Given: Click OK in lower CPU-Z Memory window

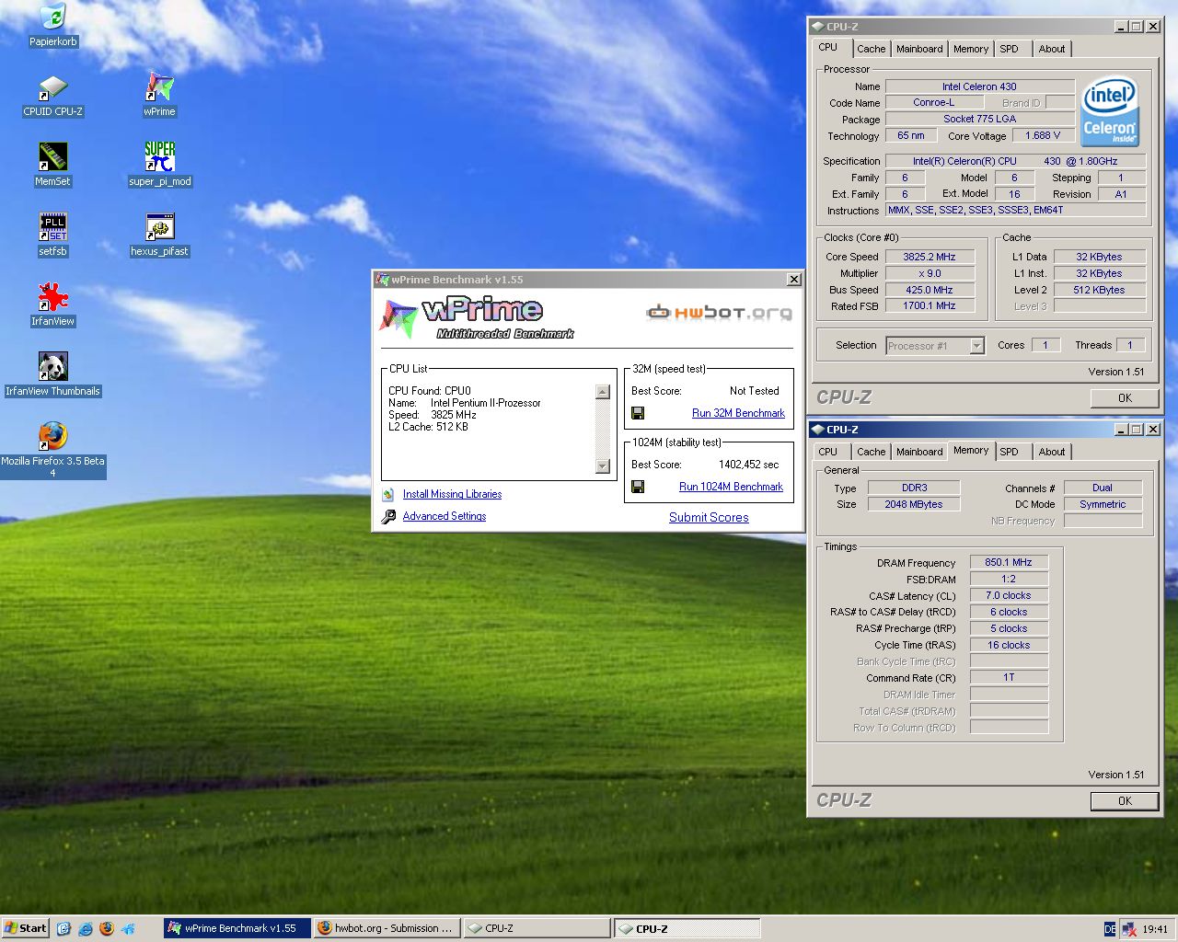Looking at the screenshot, I should pyautogui.click(x=1125, y=801).
